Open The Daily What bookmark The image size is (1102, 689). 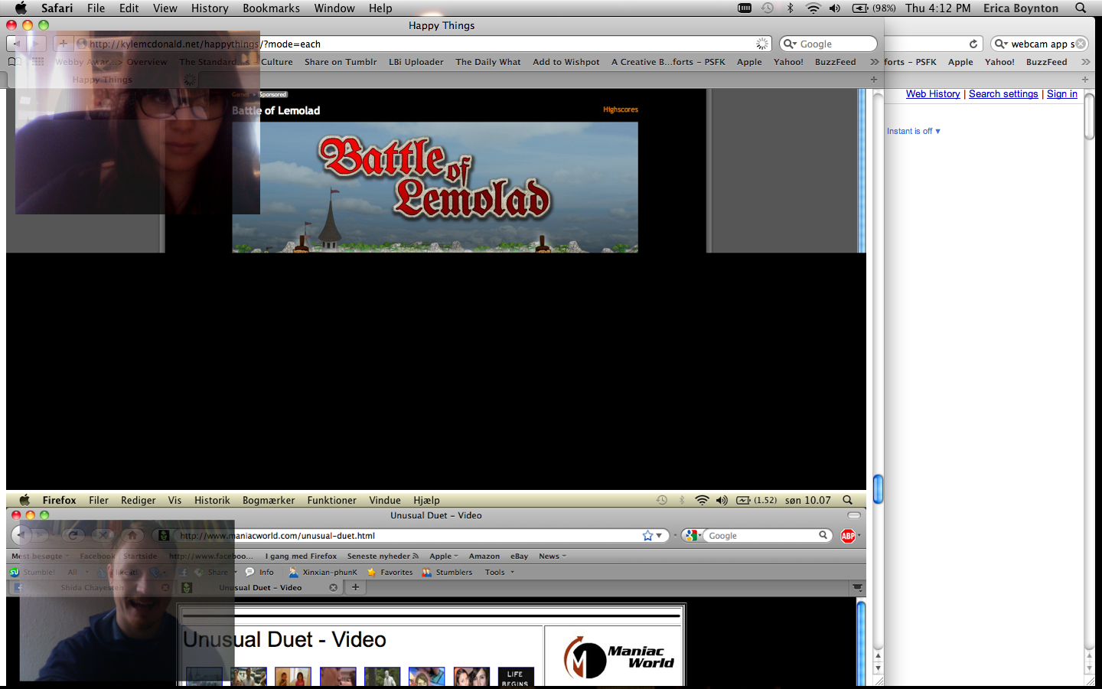coord(488,62)
